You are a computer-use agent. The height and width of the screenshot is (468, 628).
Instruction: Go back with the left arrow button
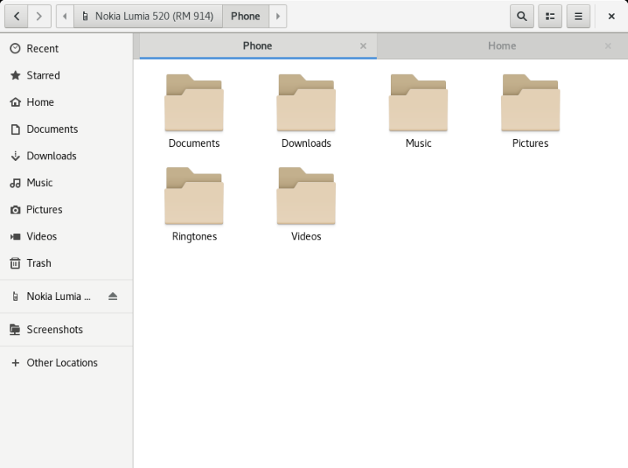[17, 16]
